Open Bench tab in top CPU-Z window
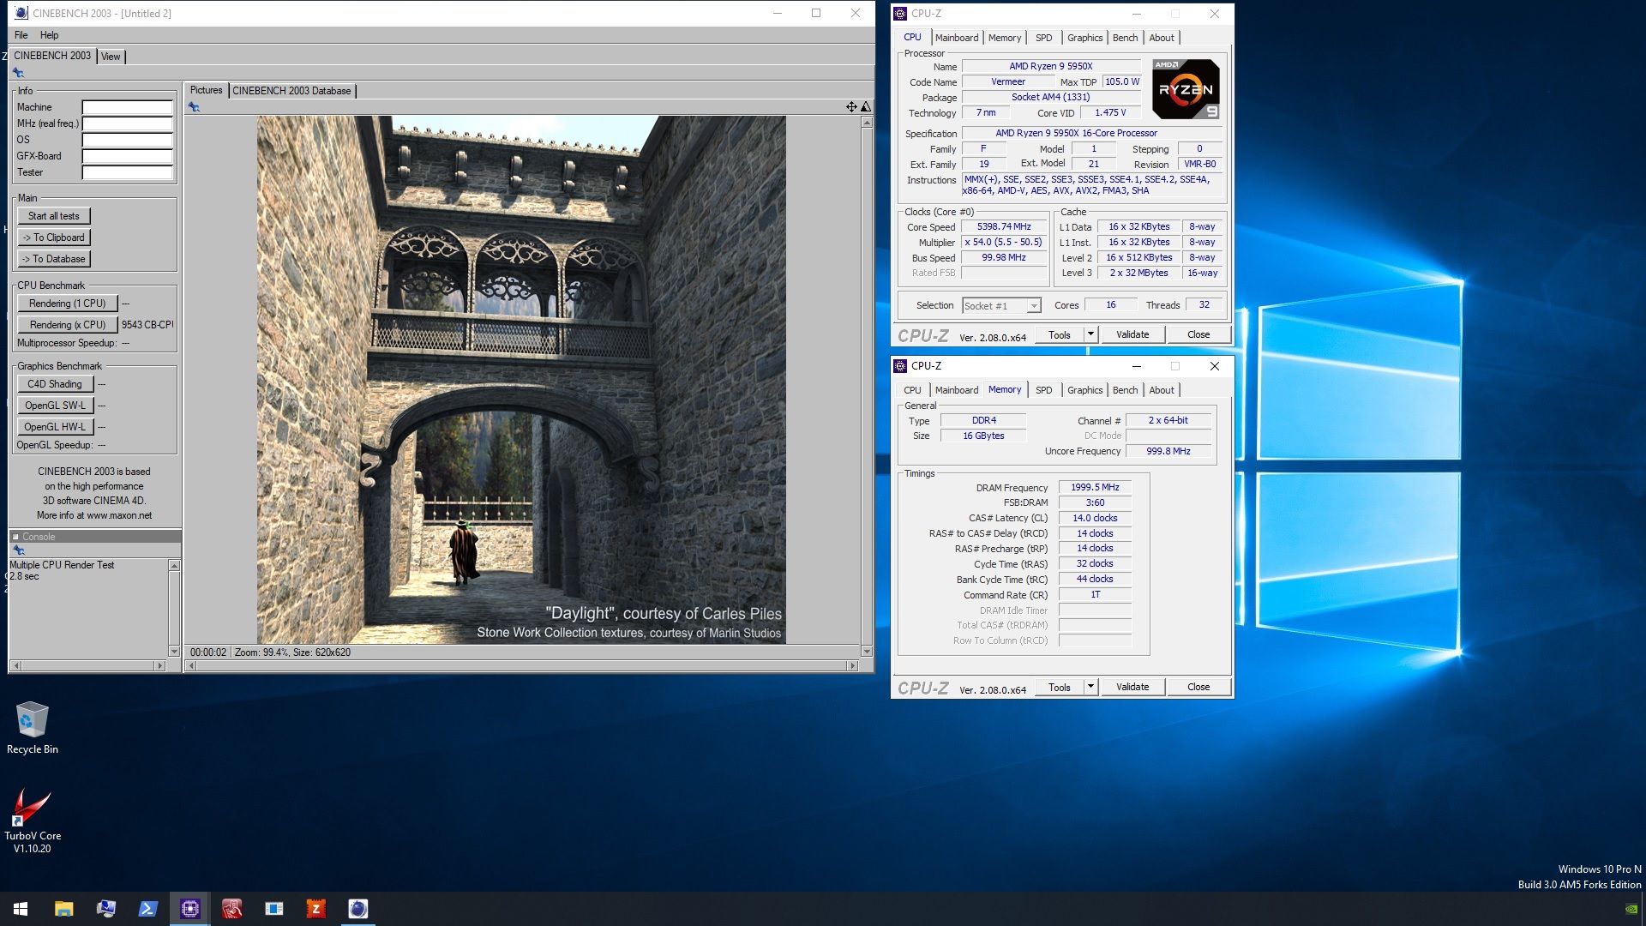The width and height of the screenshot is (1646, 926). pos(1125,38)
